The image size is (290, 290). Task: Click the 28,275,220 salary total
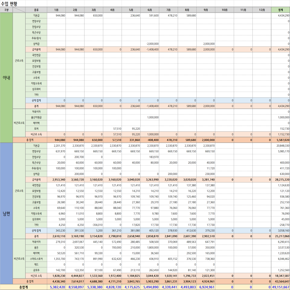[x=280, y=180]
